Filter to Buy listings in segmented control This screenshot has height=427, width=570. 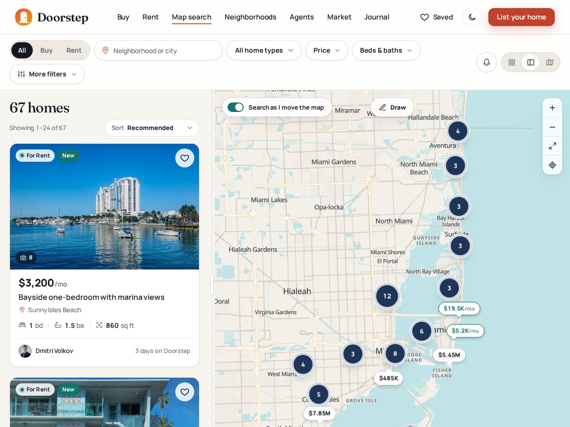click(47, 50)
